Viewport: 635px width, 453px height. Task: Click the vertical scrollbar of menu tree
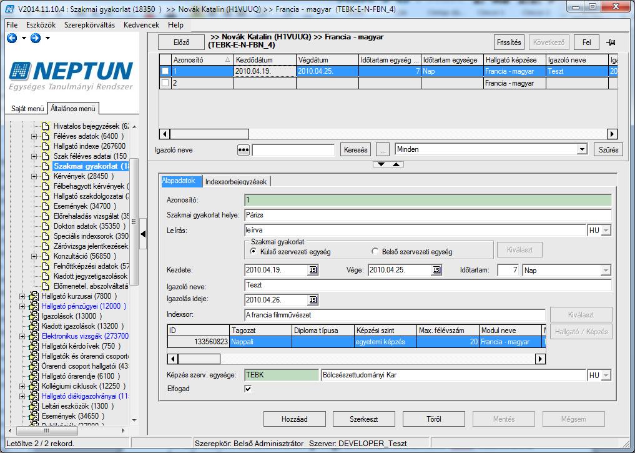click(134, 222)
